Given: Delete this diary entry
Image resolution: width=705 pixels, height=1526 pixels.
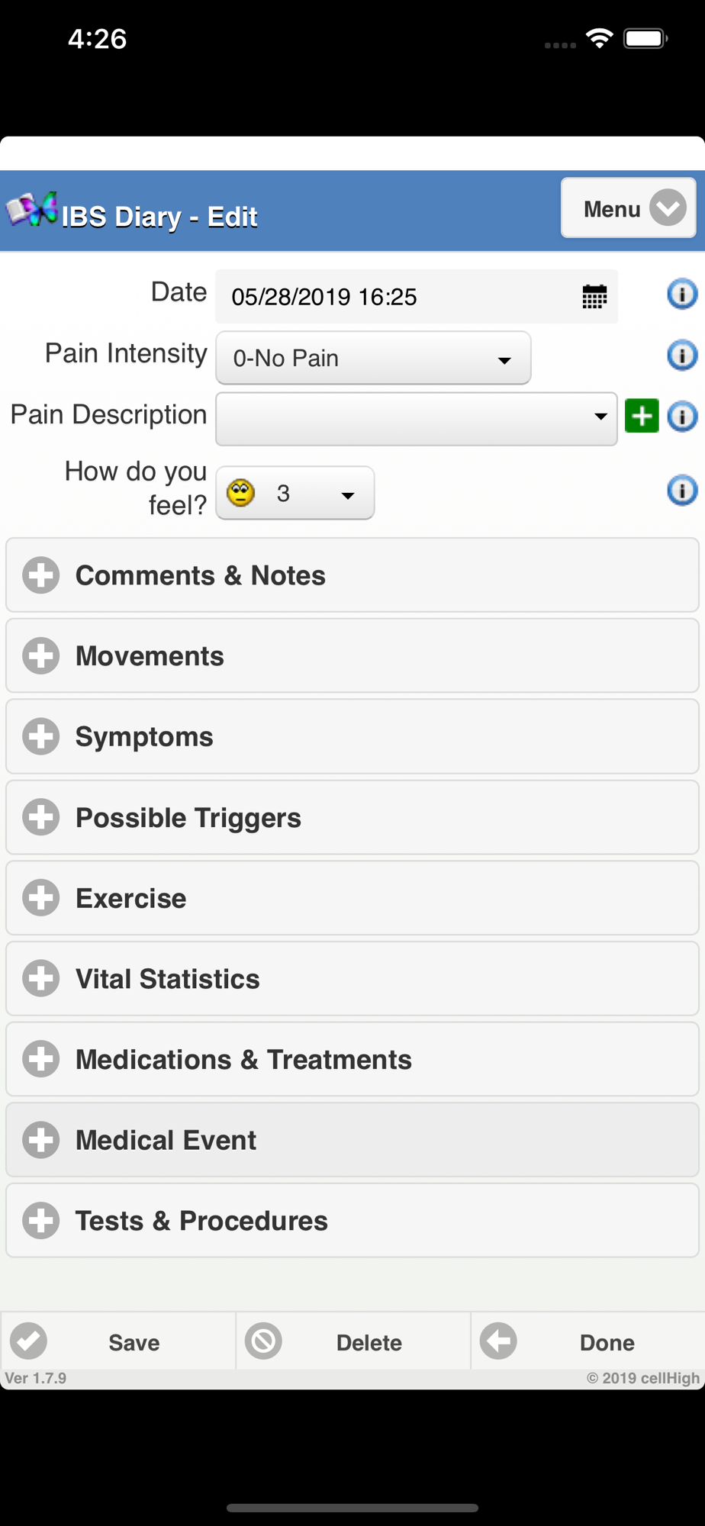Looking at the screenshot, I should 353,1342.
